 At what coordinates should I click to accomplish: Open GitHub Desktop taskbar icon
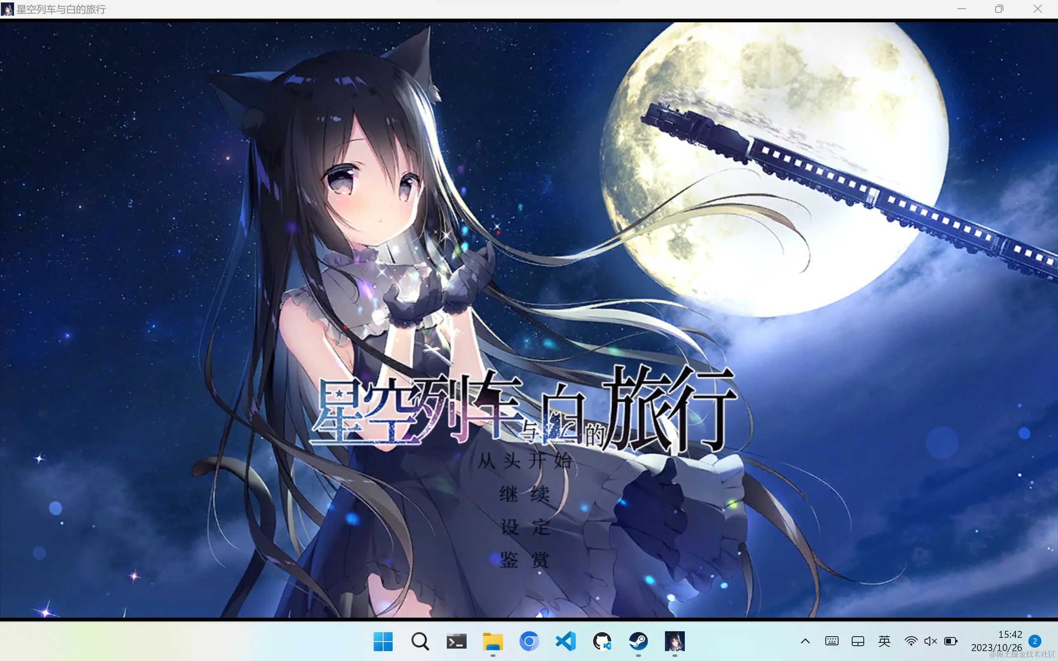(602, 641)
